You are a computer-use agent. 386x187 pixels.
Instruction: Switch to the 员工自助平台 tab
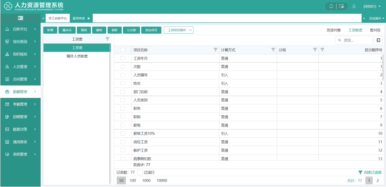click(x=58, y=18)
